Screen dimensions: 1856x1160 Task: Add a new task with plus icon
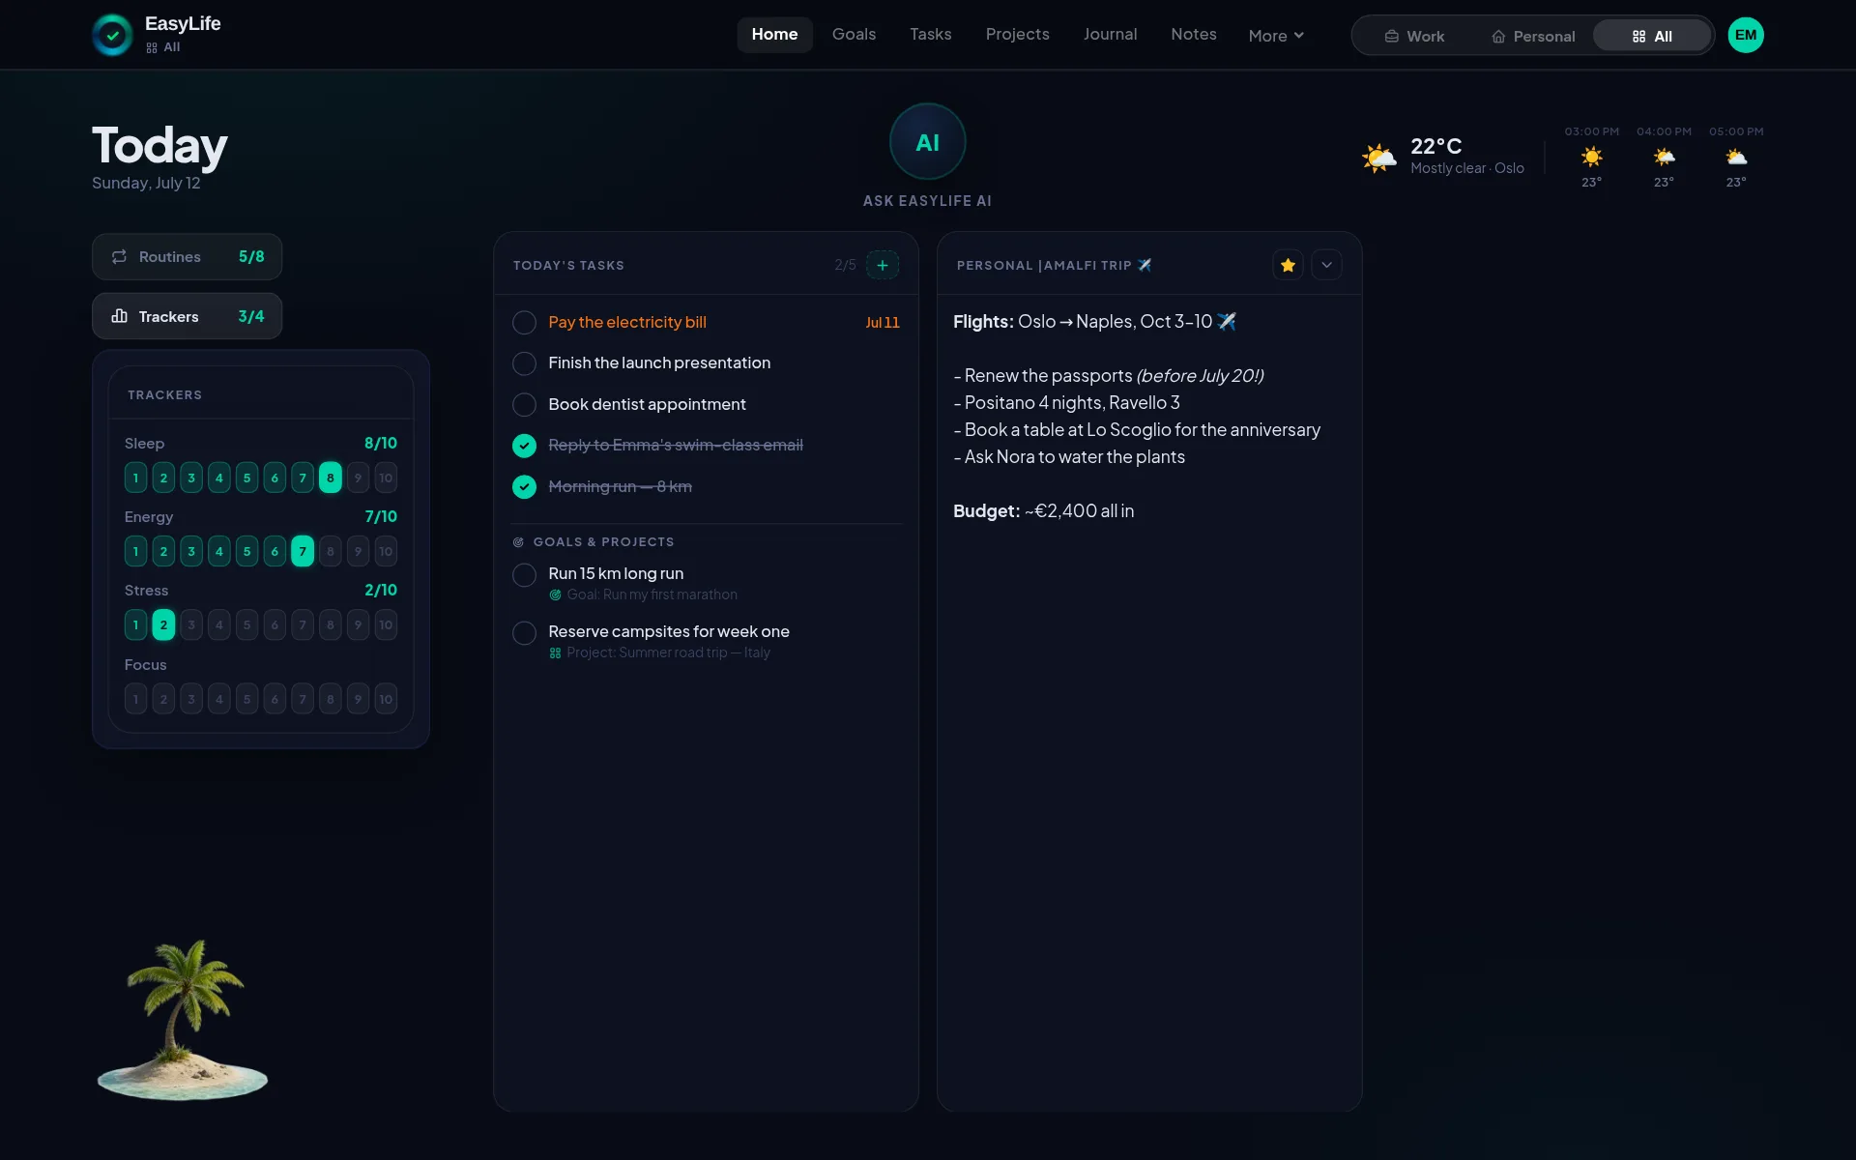click(x=882, y=265)
